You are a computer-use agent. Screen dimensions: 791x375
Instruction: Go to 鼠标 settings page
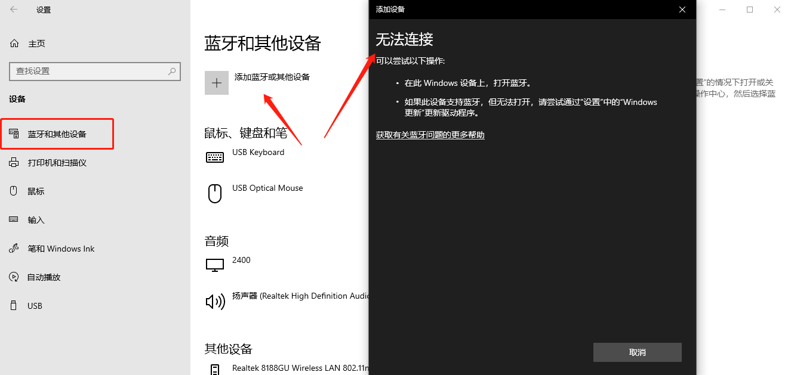[x=36, y=191]
